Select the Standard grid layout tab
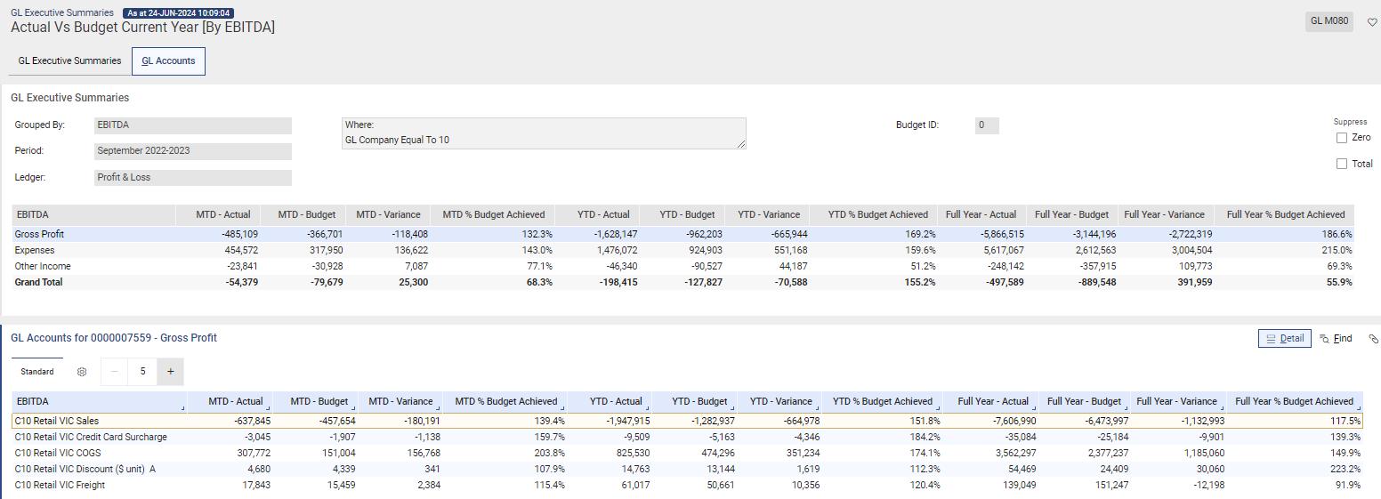Viewport: 1381px width, 499px height. point(37,372)
